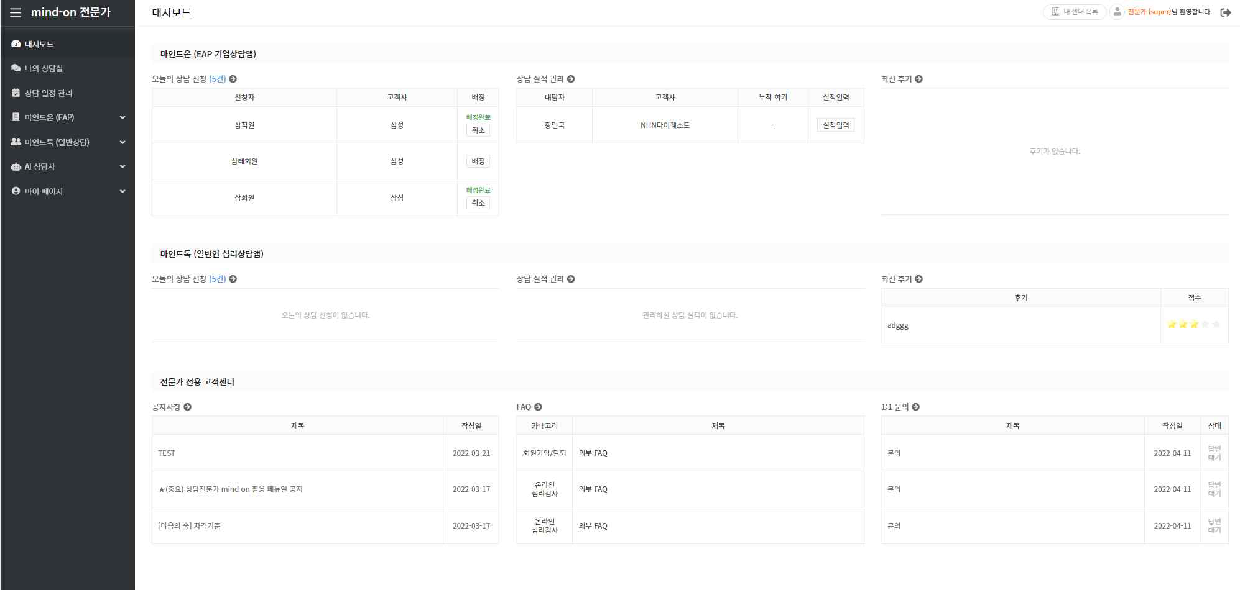Open EAP 상담 실적 관리 arrow icon
This screenshot has width=1240, height=590.
pos(571,79)
